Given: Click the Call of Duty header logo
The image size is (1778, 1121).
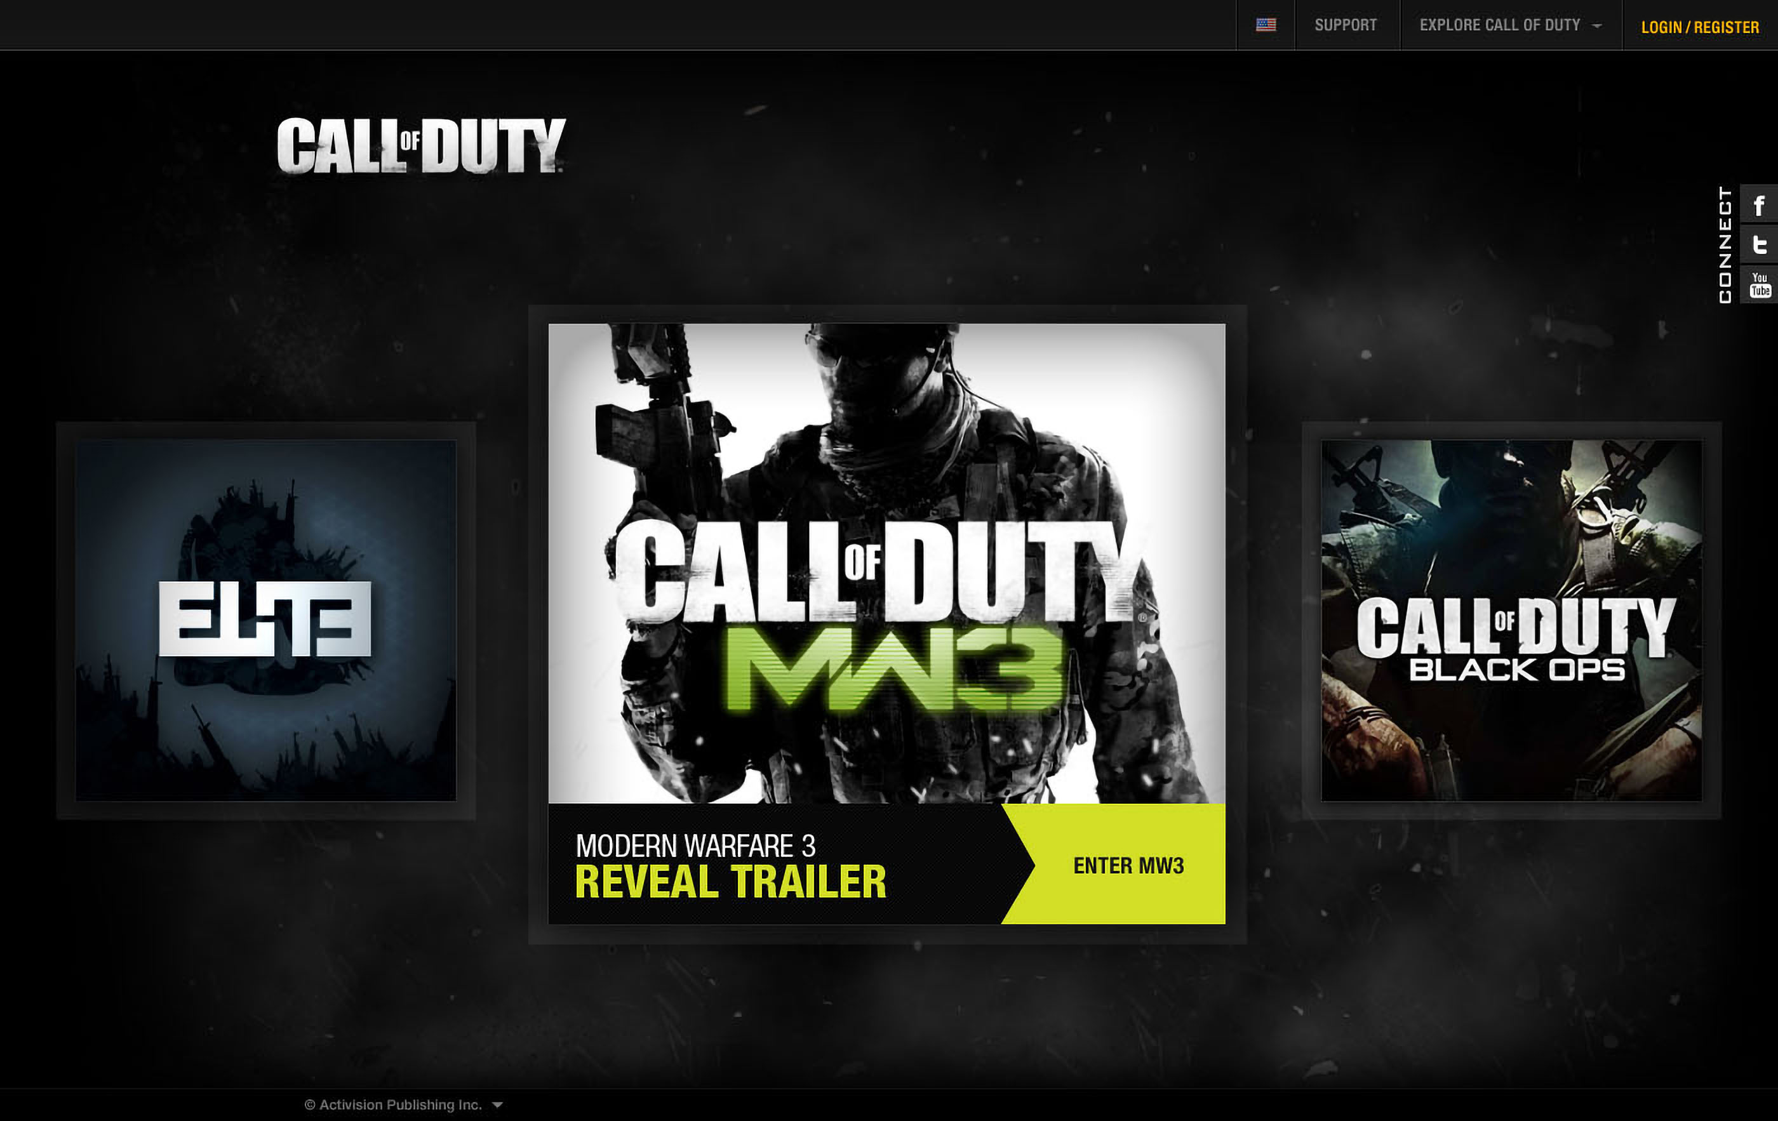Looking at the screenshot, I should (x=421, y=145).
